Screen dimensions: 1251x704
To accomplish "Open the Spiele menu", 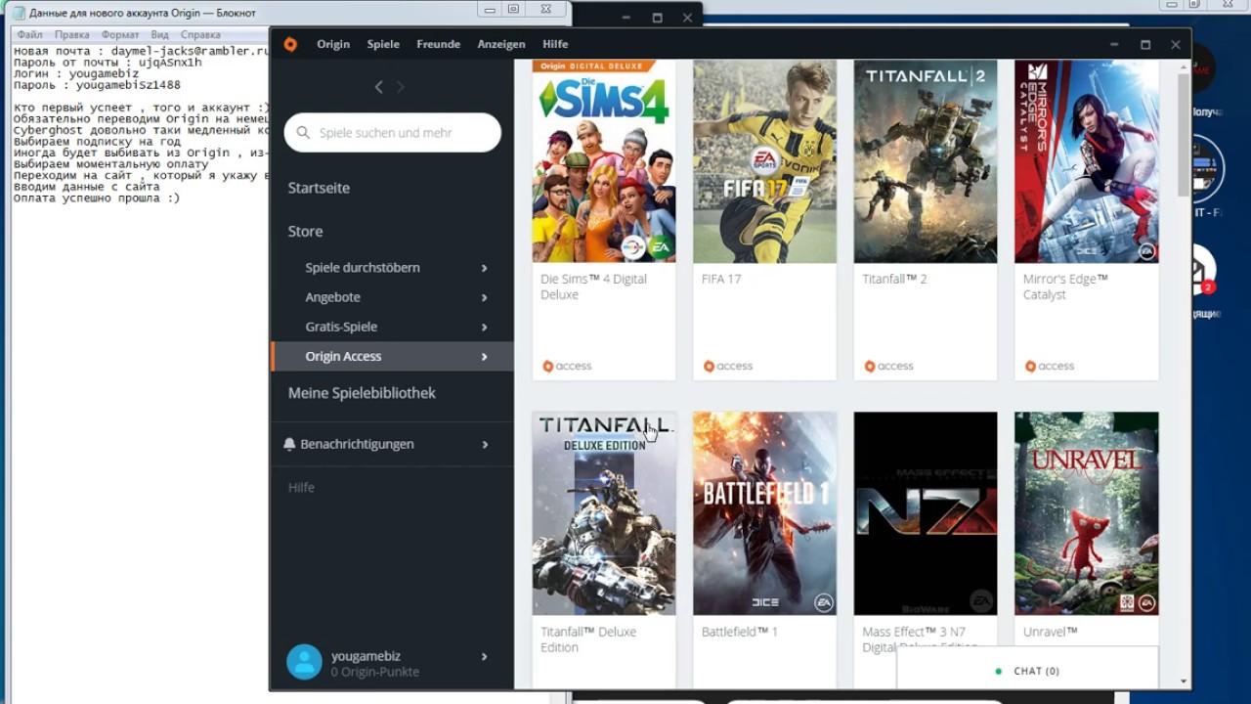I will coord(383,44).
